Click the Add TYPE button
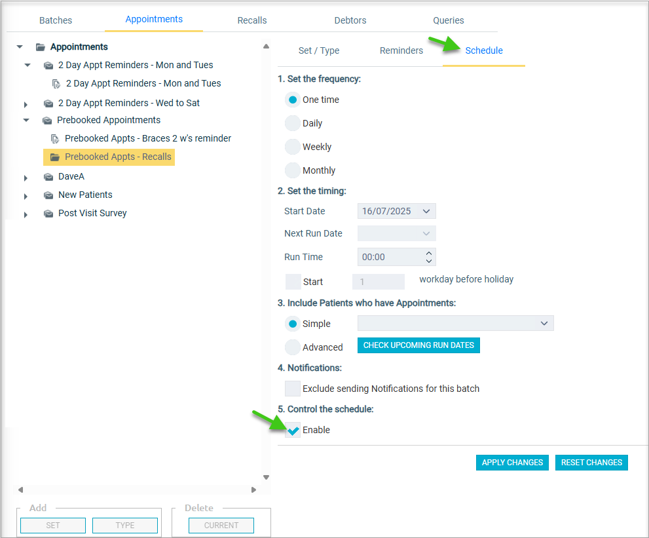Image resolution: width=649 pixels, height=538 pixels. coord(125,526)
